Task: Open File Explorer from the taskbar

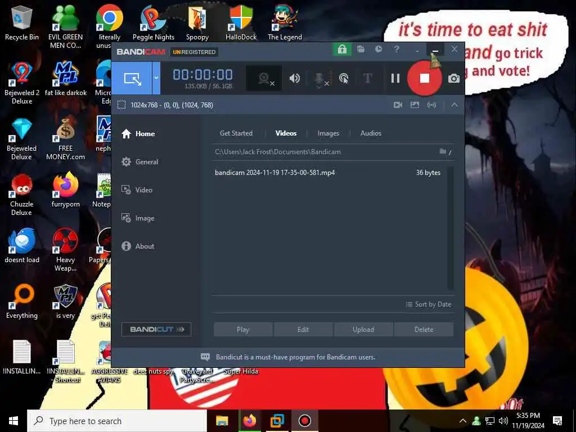Action: [222, 421]
